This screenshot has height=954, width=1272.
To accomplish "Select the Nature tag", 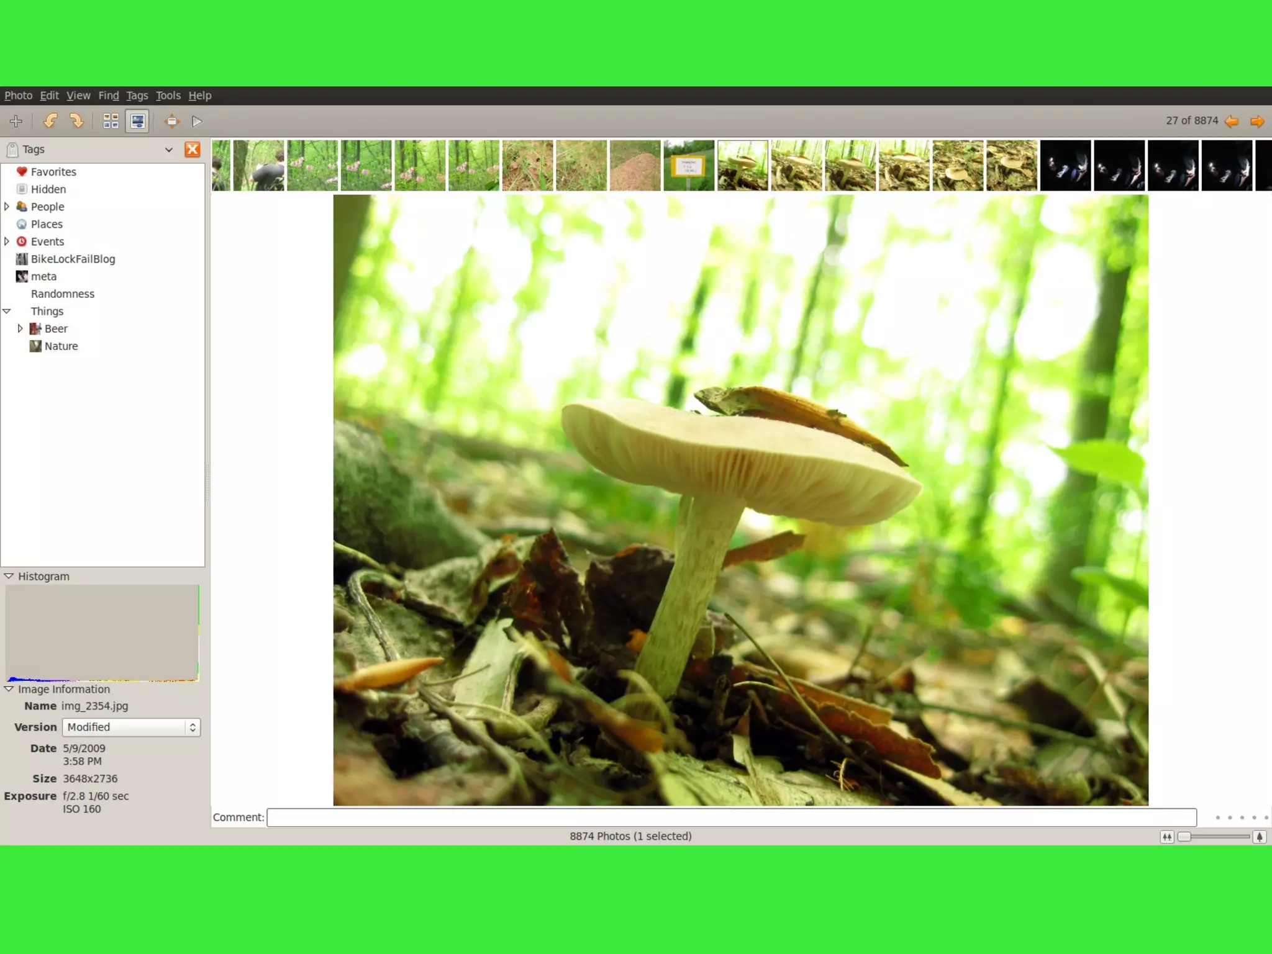I will point(61,346).
